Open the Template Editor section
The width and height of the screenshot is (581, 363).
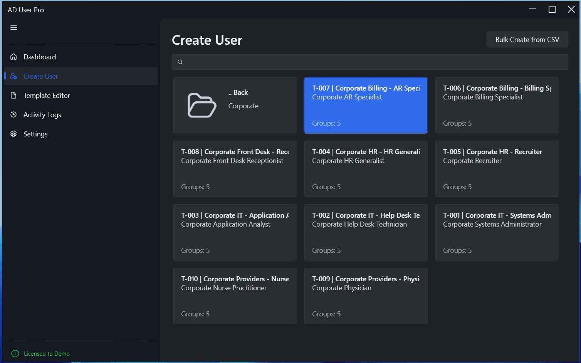click(47, 95)
